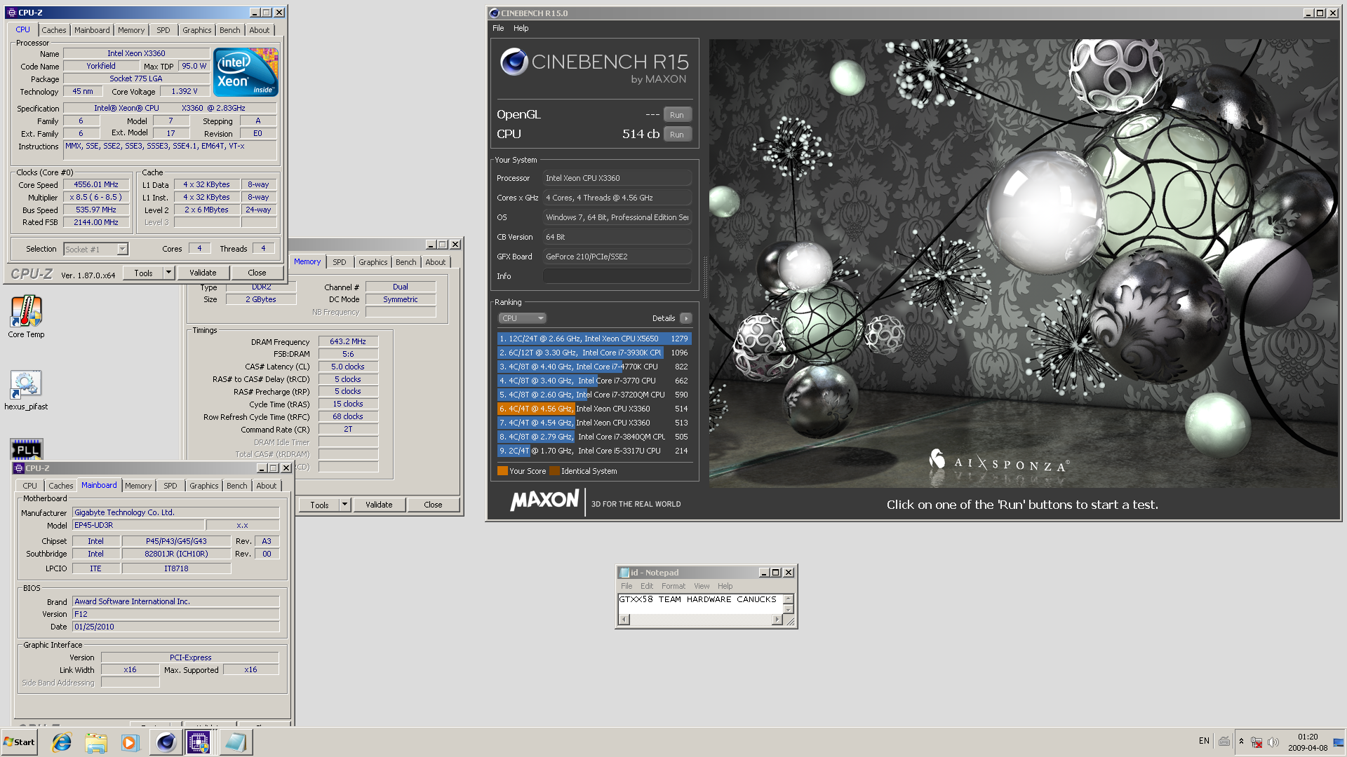Click the Cinebench R15 logo sphere
The image size is (1347, 757).
[514, 62]
